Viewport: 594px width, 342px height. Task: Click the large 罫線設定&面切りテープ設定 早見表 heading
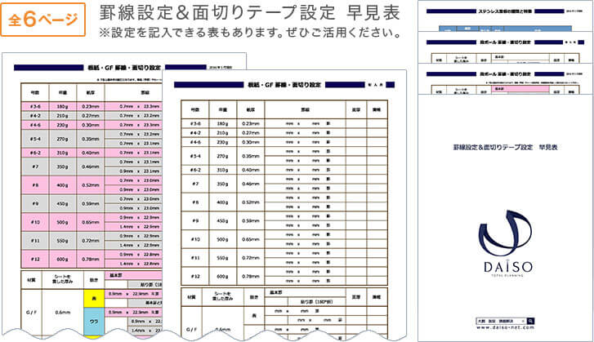(x=250, y=12)
